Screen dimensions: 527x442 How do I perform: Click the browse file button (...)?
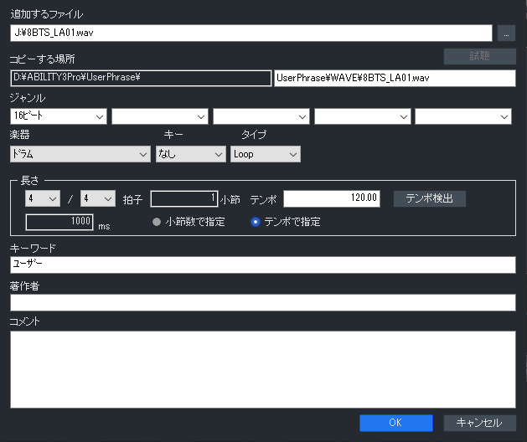click(x=506, y=33)
